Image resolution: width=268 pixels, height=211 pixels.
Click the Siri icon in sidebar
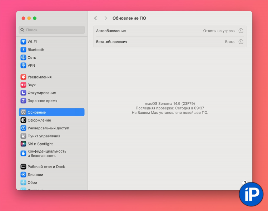tap(23, 144)
